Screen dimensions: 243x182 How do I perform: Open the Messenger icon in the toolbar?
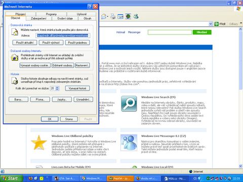click(x=136, y=16)
